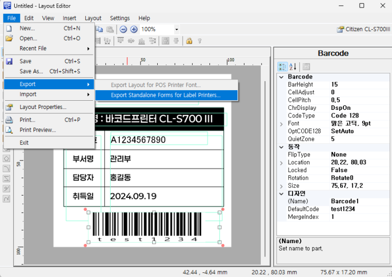
Task: Click the Citizen CL-S700III printer icon
Action: [x=340, y=29]
